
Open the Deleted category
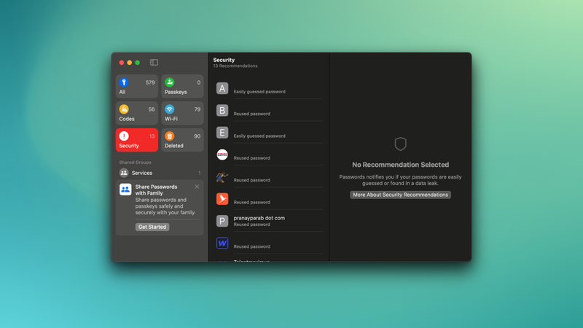point(182,140)
